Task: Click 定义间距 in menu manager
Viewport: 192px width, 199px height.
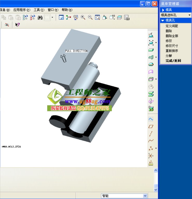Action: (172, 26)
